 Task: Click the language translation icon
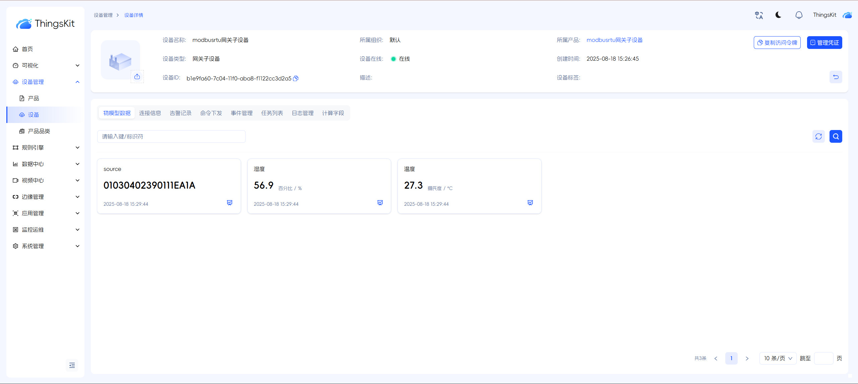click(759, 15)
